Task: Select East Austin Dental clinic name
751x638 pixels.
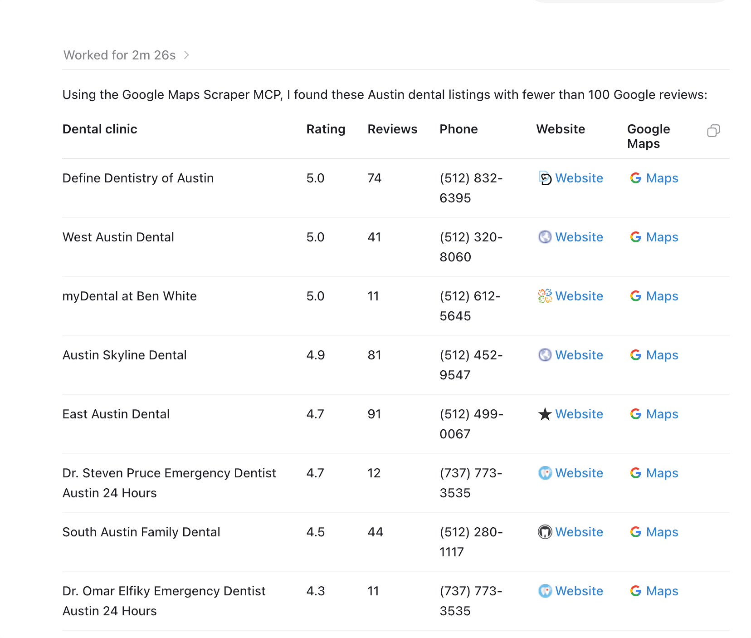Action: [116, 414]
